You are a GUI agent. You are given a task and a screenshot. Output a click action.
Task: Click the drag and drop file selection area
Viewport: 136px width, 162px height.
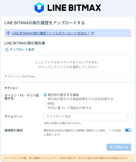[68, 65]
